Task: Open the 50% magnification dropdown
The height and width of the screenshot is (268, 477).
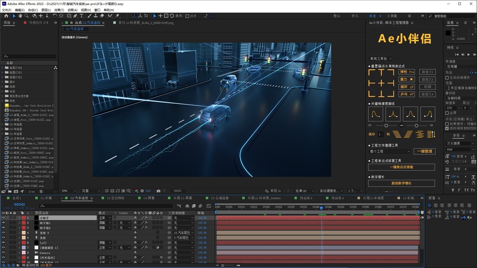Action: coord(69,191)
